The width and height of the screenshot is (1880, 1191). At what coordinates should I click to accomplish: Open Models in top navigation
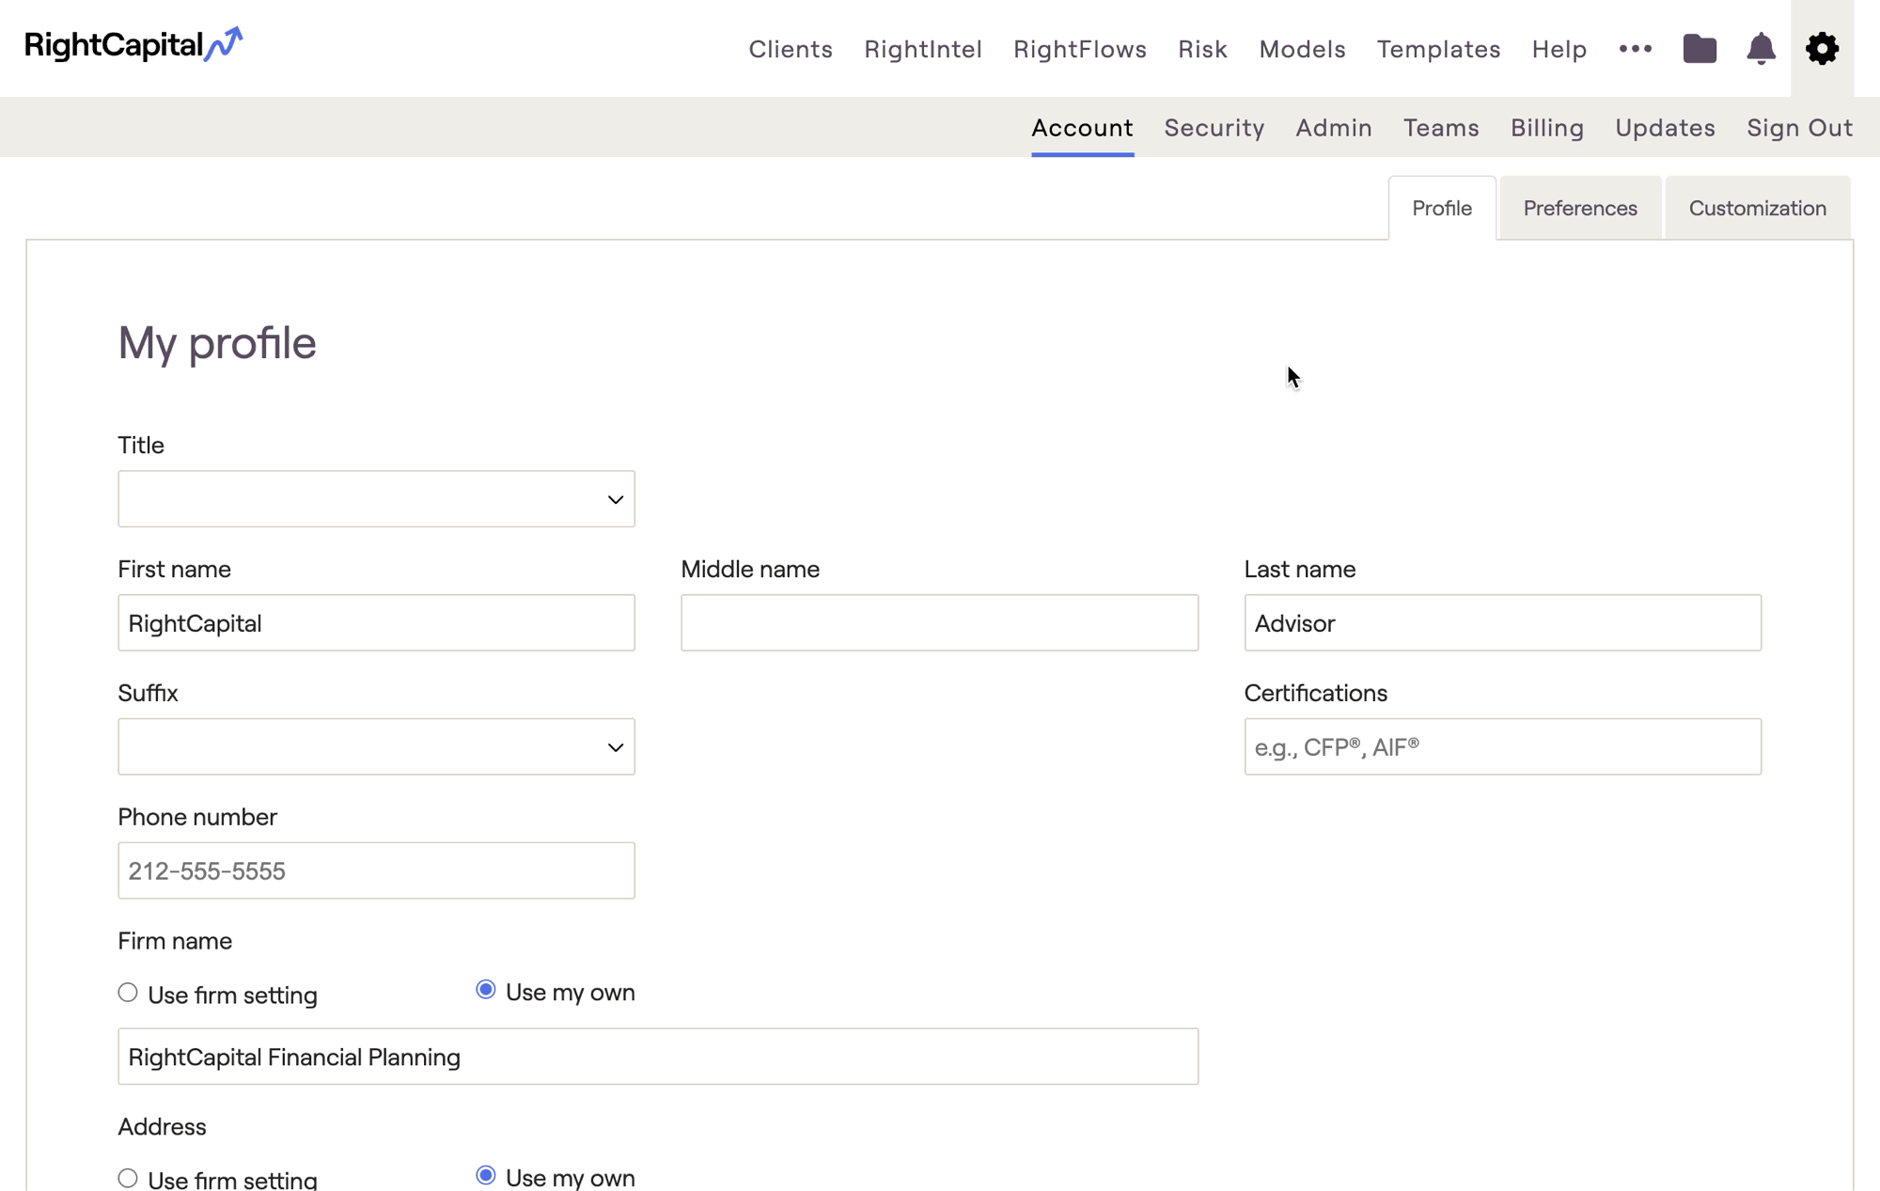point(1303,49)
